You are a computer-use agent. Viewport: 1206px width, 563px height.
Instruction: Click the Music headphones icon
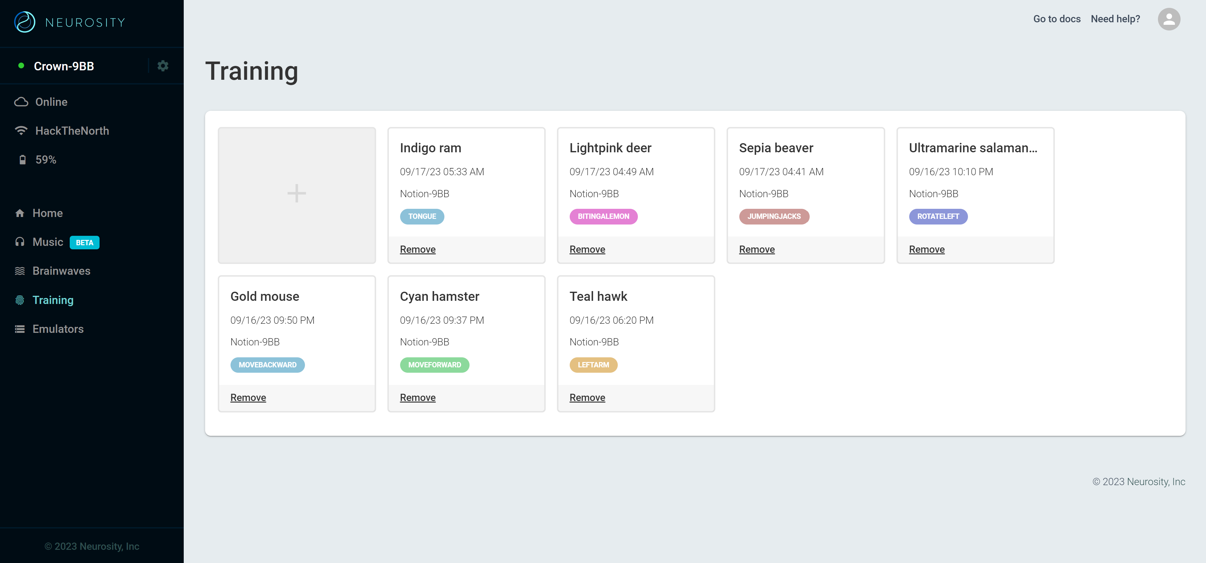(x=20, y=242)
